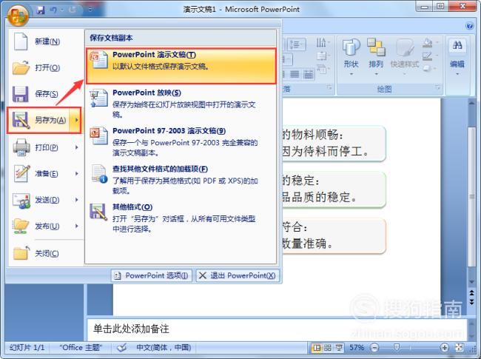Choose Open (打开) from the Office menu
The width and height of the screenshot is (481, 359).
(x=45, y=68)
